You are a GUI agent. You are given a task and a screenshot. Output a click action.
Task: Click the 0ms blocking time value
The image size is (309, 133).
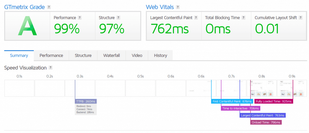[x=218, y=28]
